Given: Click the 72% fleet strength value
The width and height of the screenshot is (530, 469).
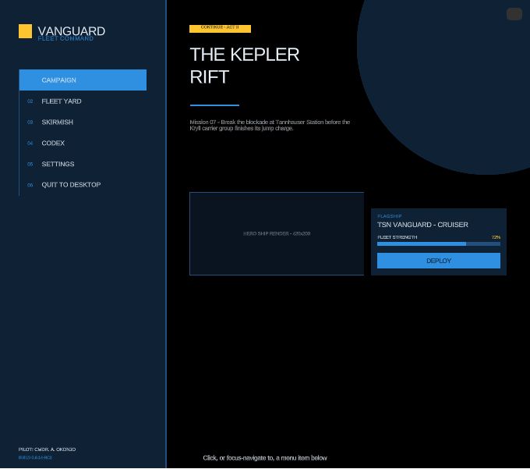Looking at the screenshot, I should [496, 237].
